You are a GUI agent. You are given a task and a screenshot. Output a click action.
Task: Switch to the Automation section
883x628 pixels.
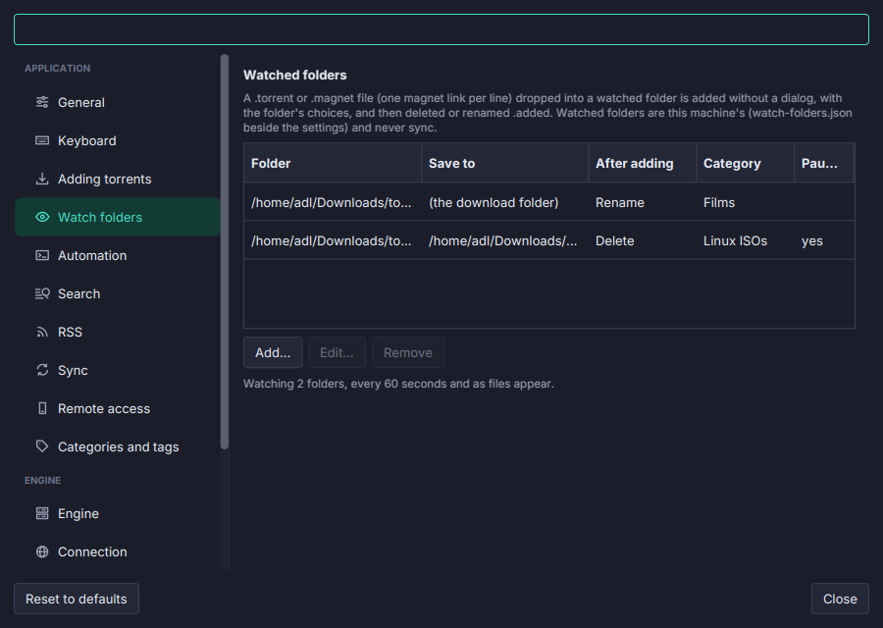pos(117,255)
